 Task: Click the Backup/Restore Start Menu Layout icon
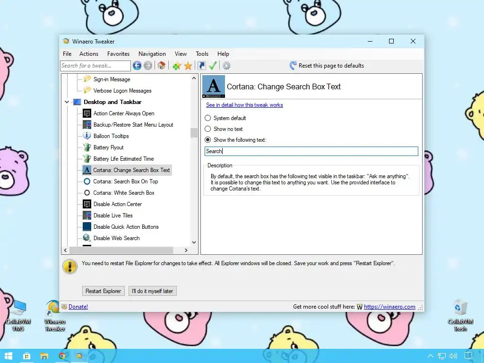(87, 125)
